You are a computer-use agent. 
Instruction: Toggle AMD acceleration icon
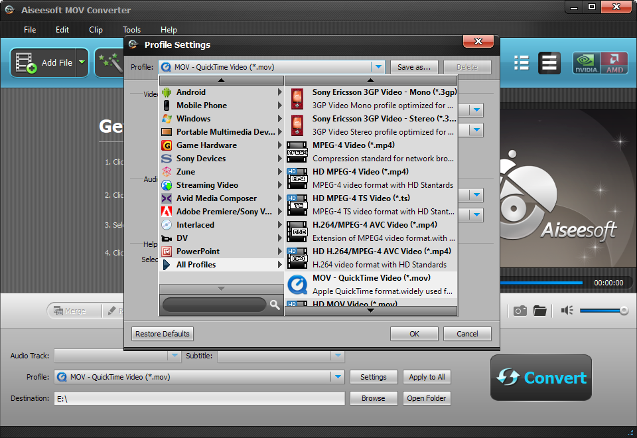(614, 63)
